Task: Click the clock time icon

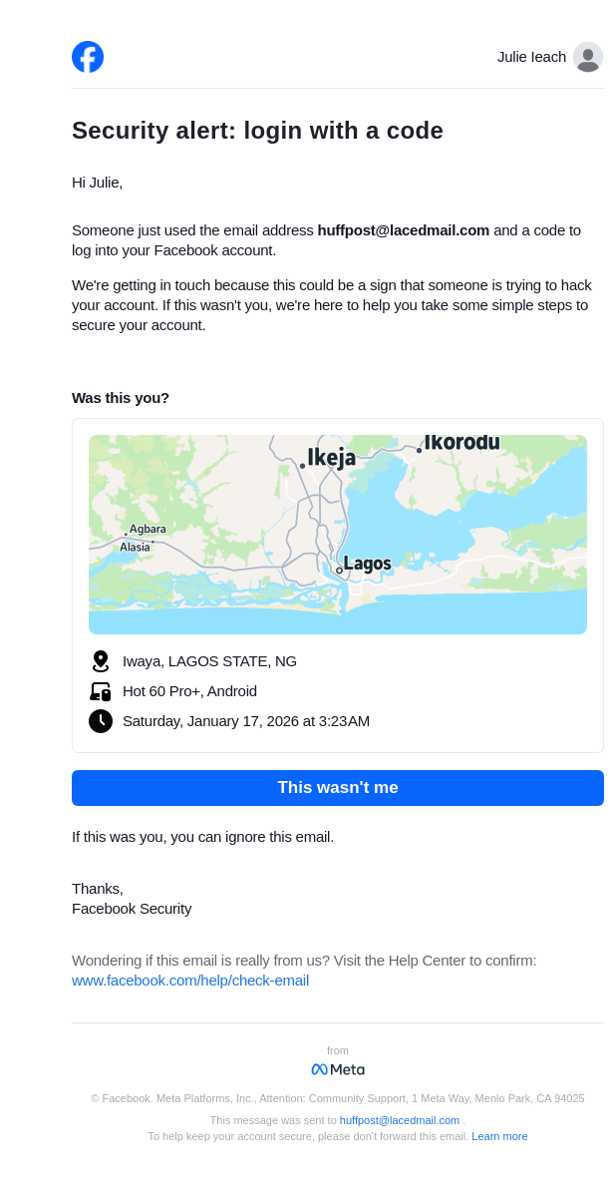Action: point(101,721)
